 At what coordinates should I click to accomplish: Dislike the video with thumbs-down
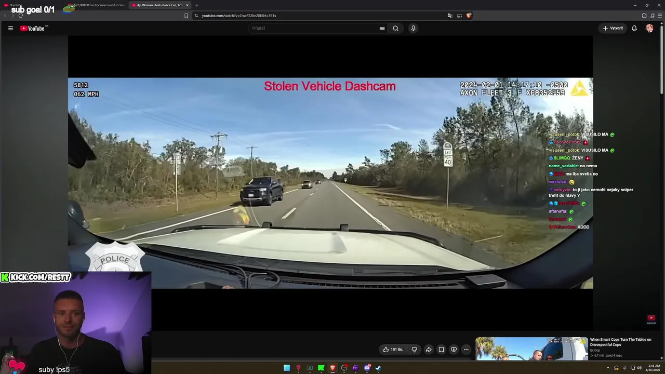pos(414,350)
